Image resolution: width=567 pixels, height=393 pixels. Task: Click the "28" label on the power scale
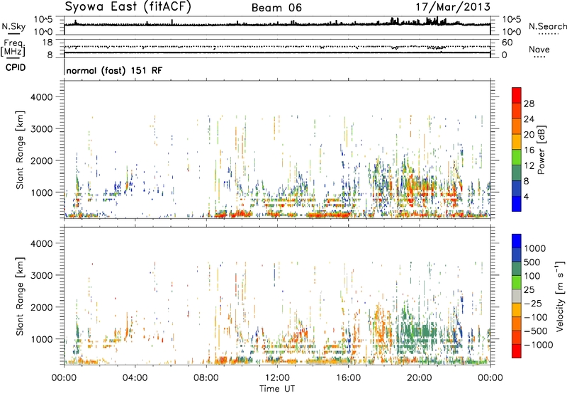529,104
